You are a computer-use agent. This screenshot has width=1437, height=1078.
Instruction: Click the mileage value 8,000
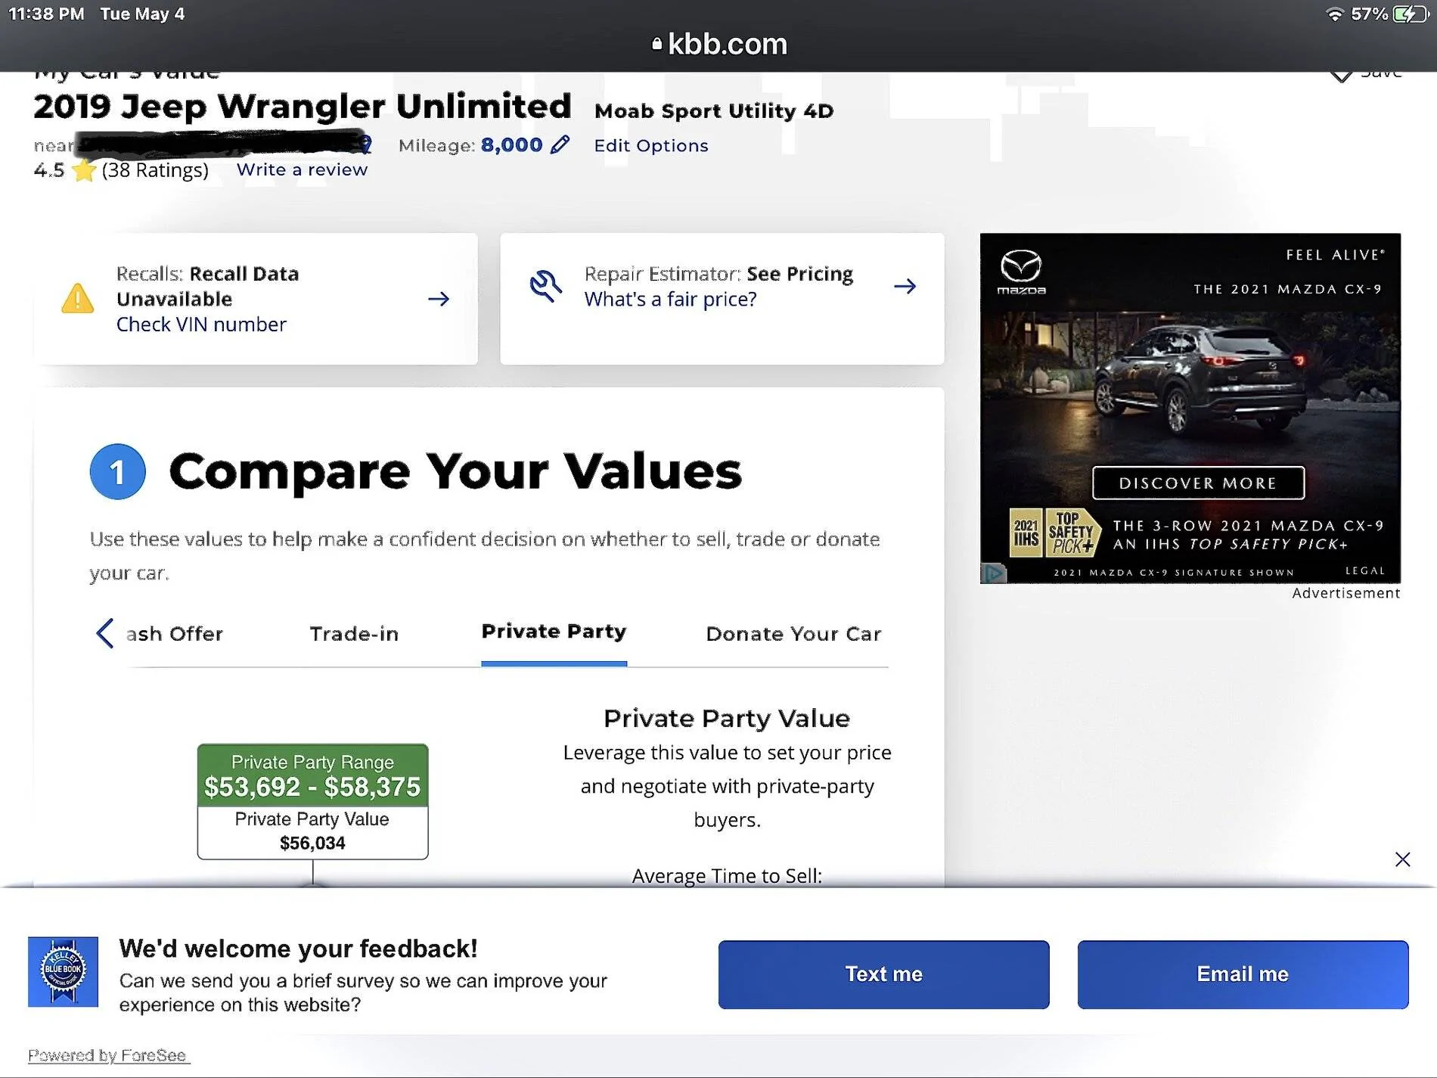coord(511,144)
